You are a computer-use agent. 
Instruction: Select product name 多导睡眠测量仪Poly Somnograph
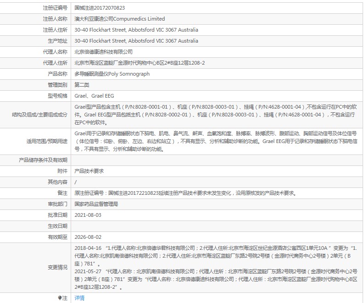click(112, 74)
